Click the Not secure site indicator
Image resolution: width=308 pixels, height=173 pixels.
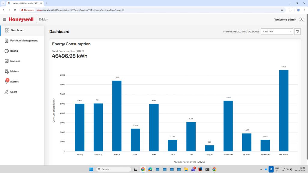click(28, 10)
